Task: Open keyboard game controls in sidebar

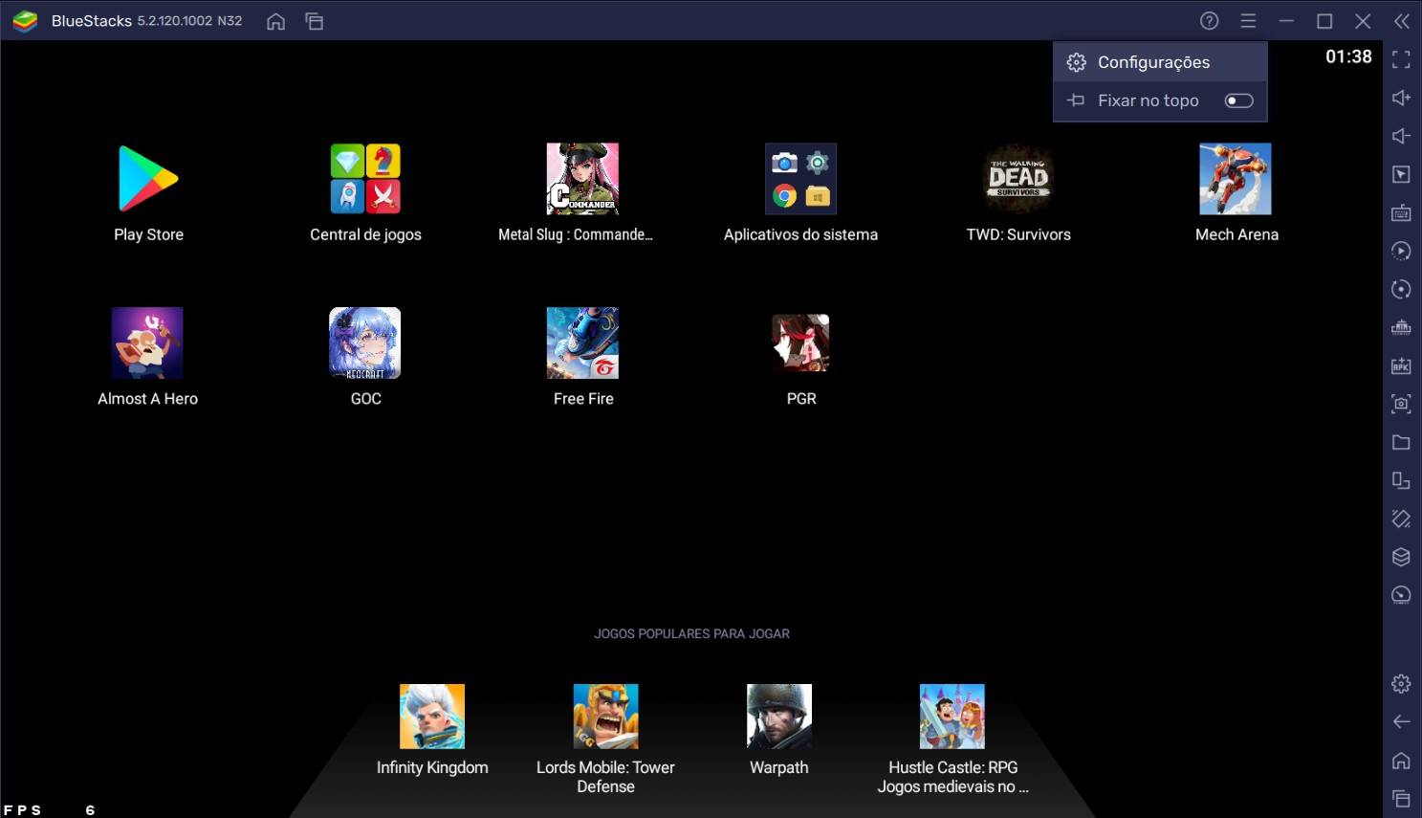Action: coord(1401,212)
